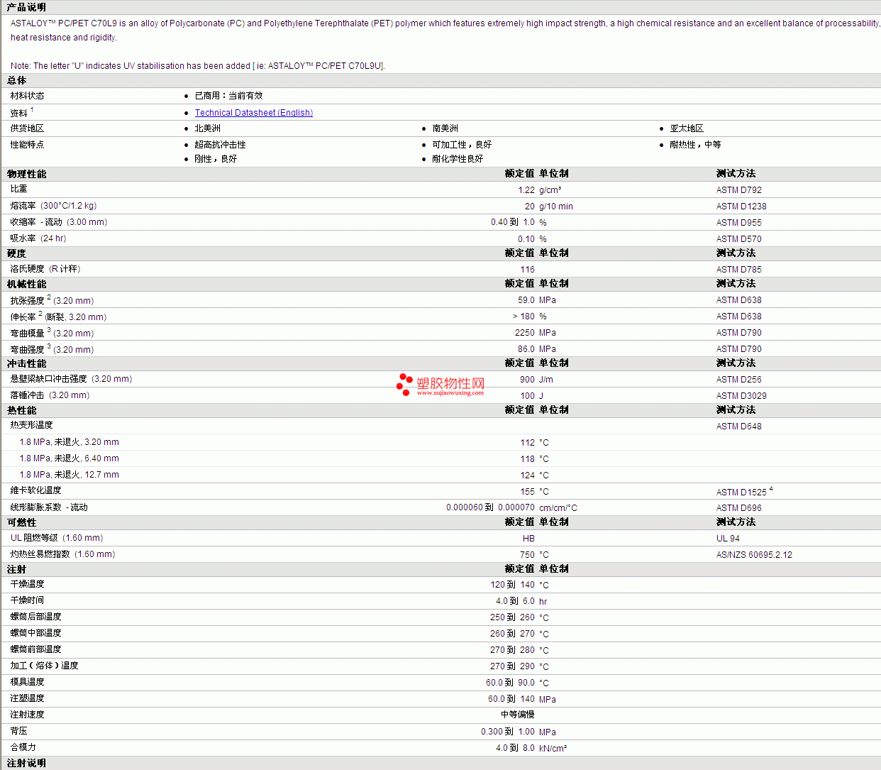Click the 'ASTM D256' test method cell
The height and width of the screenshot is (770, 881).
click(x=739, y=380)
